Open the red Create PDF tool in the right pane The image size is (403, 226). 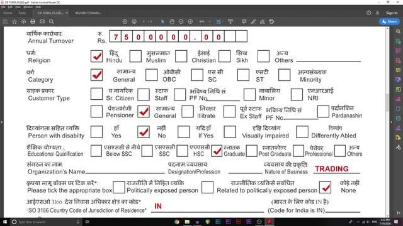tap(398, 60)
